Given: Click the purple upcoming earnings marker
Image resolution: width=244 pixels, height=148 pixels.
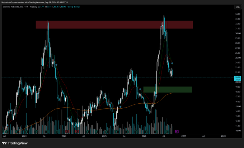Looking at the screenshot, I should point(177,132).
